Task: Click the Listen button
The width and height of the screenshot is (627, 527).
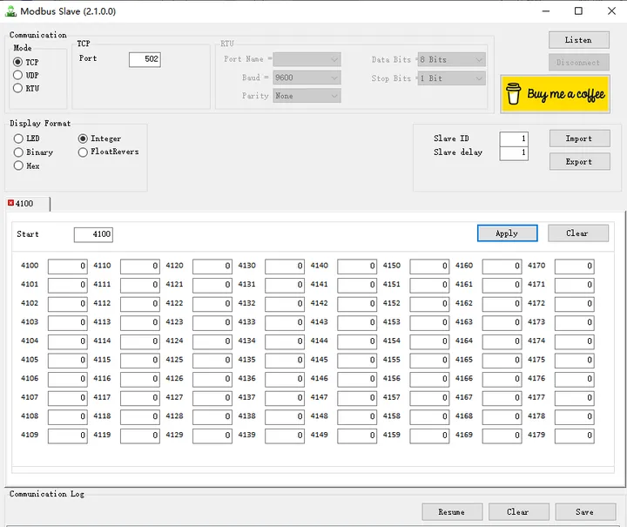Action: 579,40
